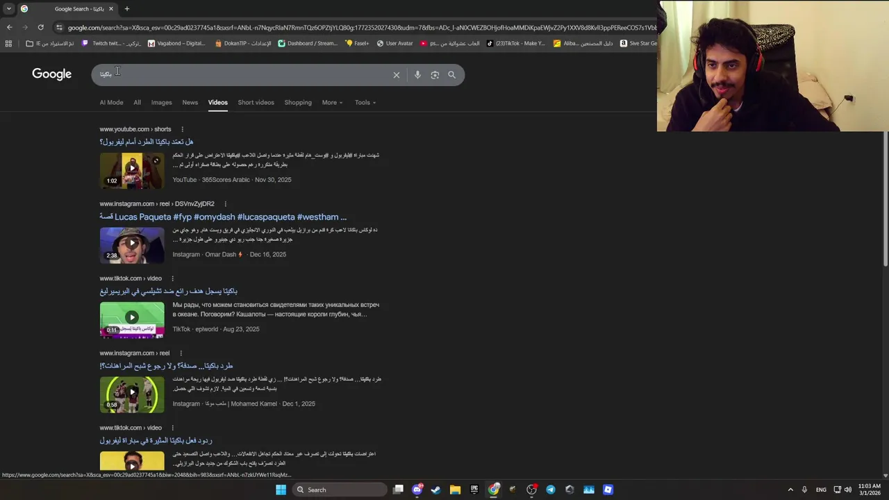
Task: Show hidden system tray icons
Action: 790,490
